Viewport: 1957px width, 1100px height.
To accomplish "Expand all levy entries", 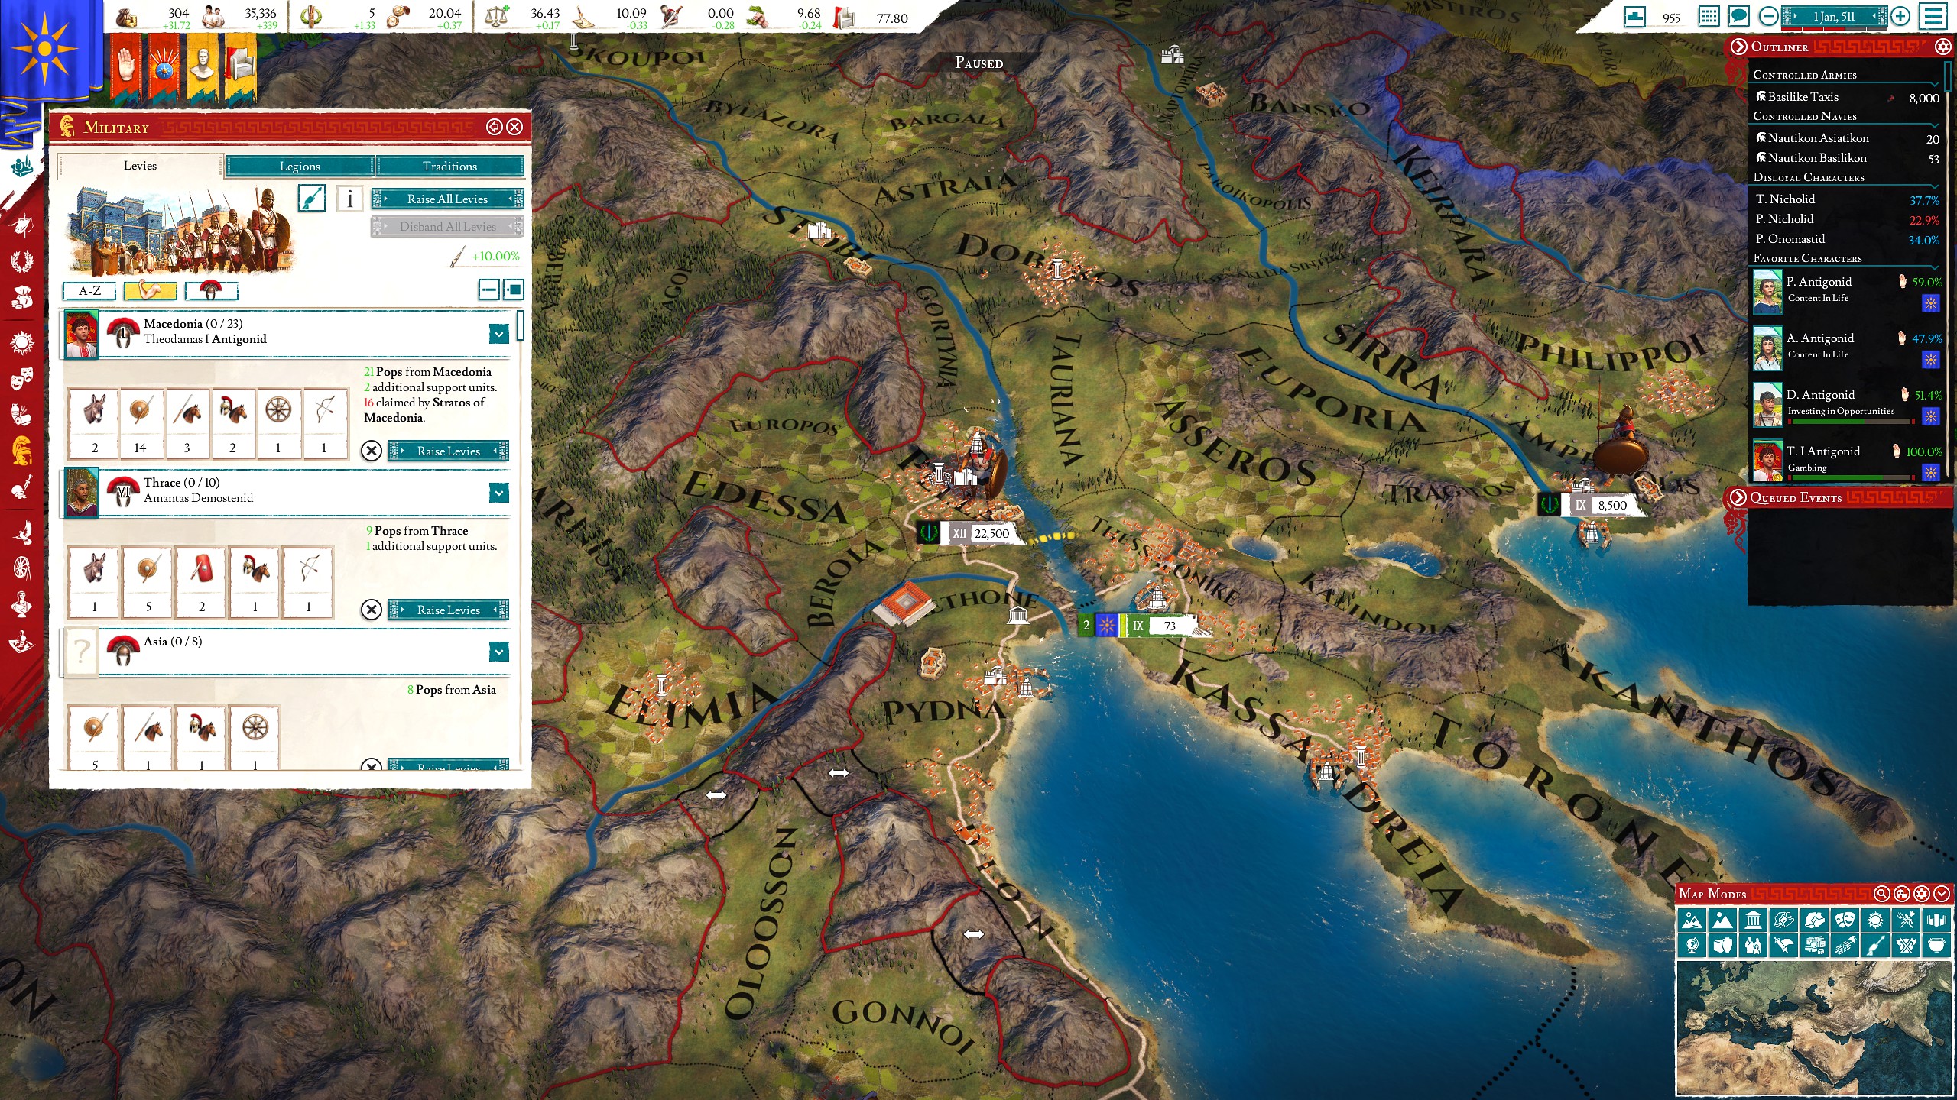I will pos(514,290).
